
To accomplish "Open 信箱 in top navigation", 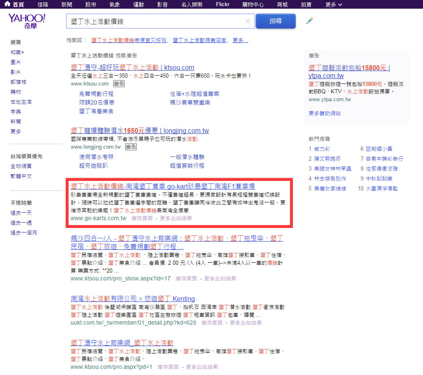I will pyautogui.click(x=43, y=5).
